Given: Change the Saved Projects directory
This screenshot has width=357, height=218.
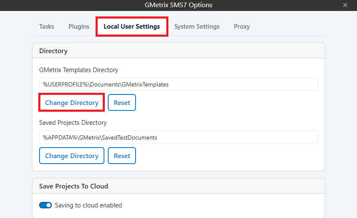Looking at the screenshot, I should (x=72, y=156).
